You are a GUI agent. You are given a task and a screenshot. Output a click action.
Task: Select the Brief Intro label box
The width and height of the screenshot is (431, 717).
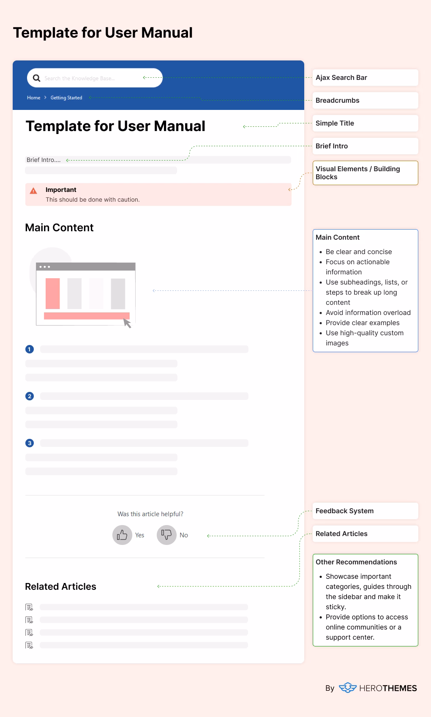click(366, 146)
